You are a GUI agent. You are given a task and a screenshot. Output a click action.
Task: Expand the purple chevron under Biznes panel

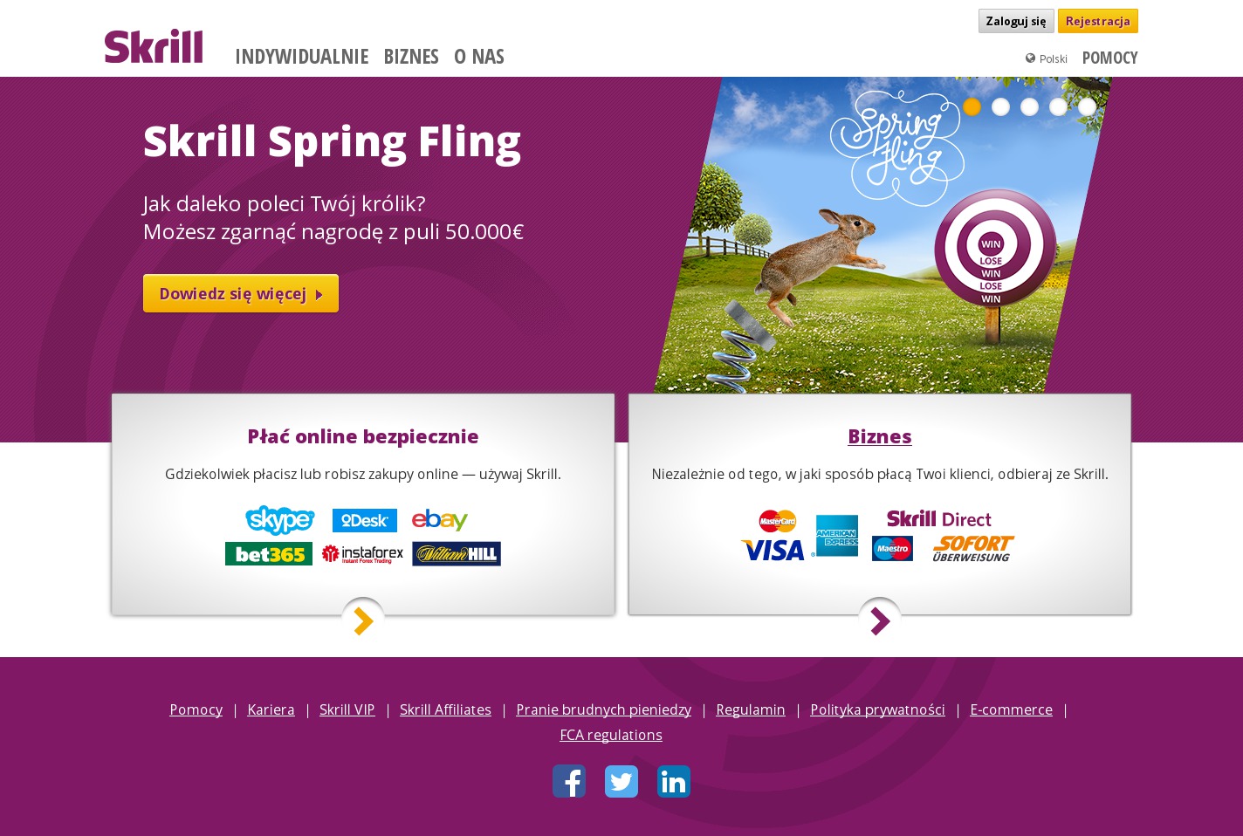click(880, 620)
